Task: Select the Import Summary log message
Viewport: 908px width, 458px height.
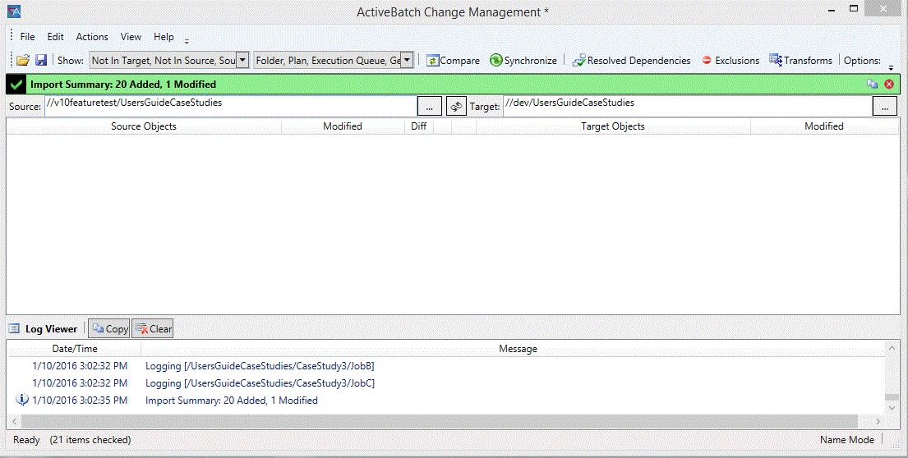Action: click(x=231, y=401)
